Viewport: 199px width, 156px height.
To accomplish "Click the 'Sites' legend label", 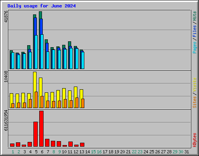I will point(195,102).
